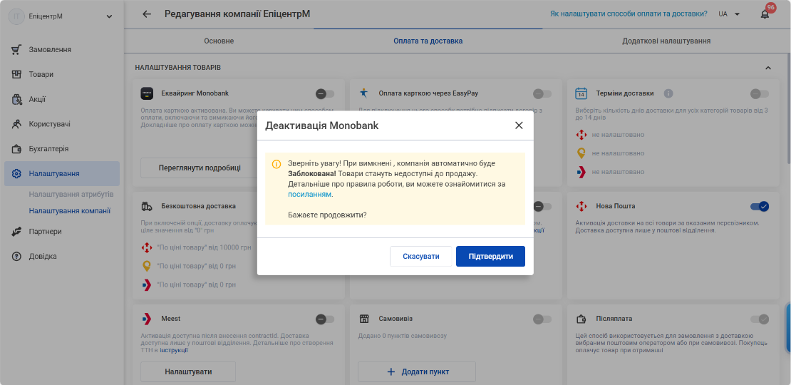Collapse the Налаштування товарів section

(767, 68)
